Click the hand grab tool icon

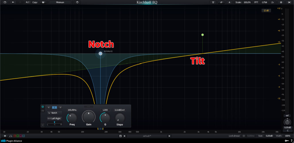tap(77, 2)
